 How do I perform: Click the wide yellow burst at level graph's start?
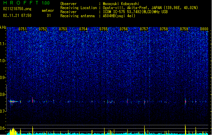pos(13,131)
